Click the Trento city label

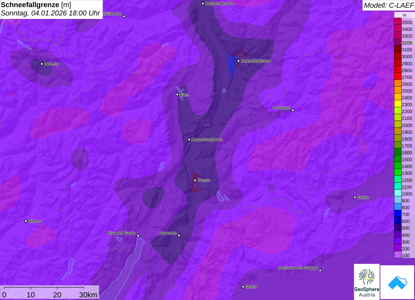204,180
